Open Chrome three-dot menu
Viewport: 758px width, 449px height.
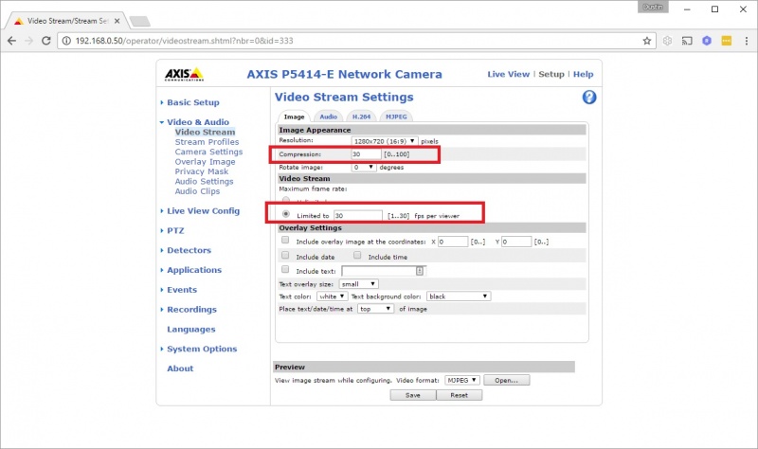tap(747, 41)
